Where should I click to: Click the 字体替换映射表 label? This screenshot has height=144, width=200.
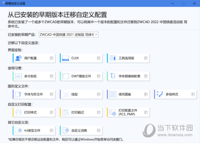tap(129, 76)
